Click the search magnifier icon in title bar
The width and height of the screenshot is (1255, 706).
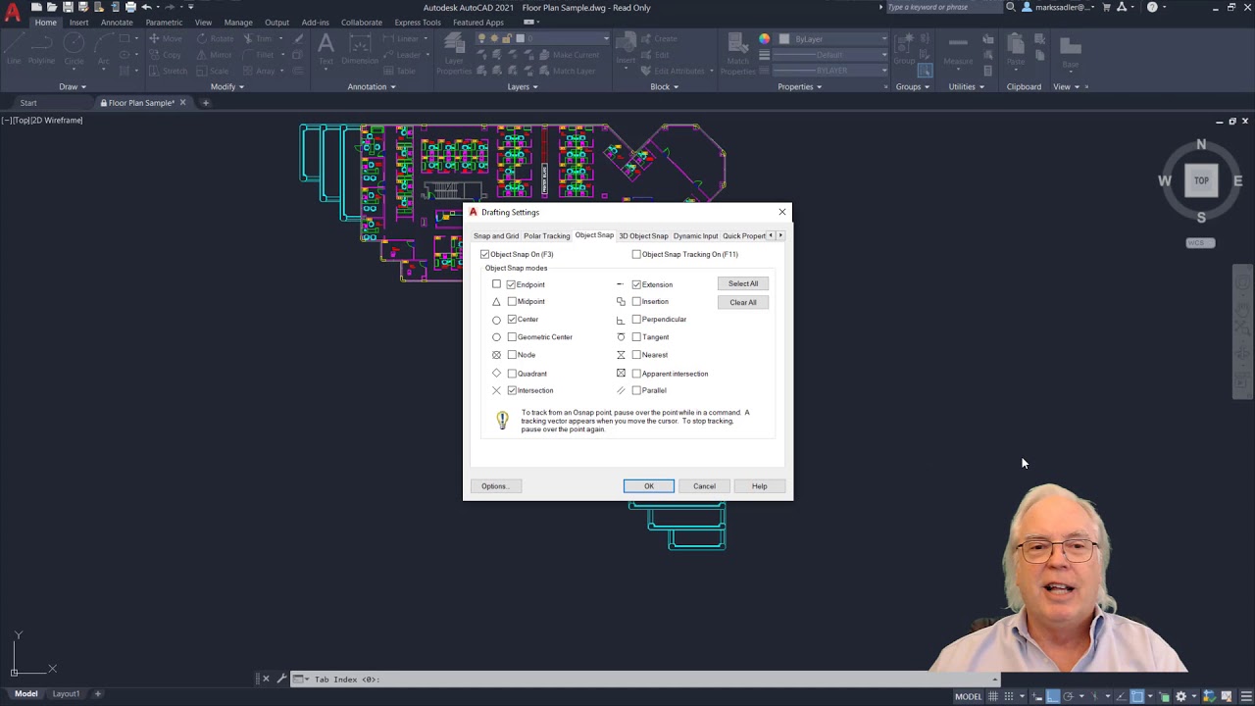(1011, 7)
